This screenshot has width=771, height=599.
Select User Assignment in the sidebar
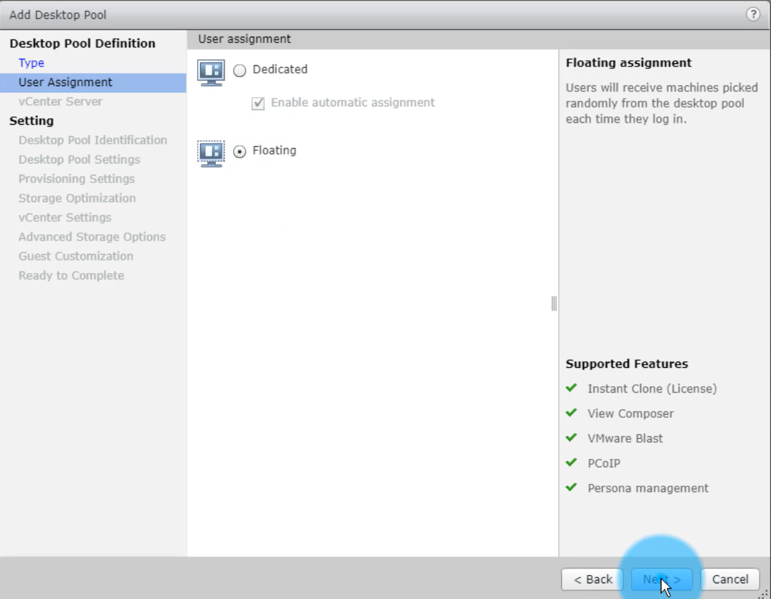coord(65,82)
